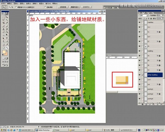The height and width of the screenshot is (132, 165).
Task: Switch to Quick Mask mode
Action: coord(7,58)
